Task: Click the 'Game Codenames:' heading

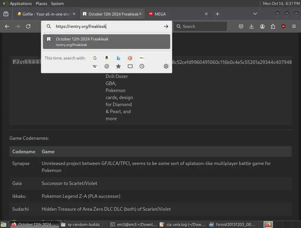Action: coord(29,138)
